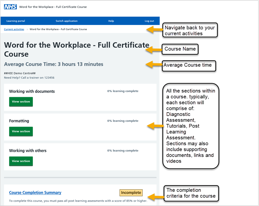Select Switch application in the navigation bar
This screenshot has height=206, width=259.
(66, 21)
